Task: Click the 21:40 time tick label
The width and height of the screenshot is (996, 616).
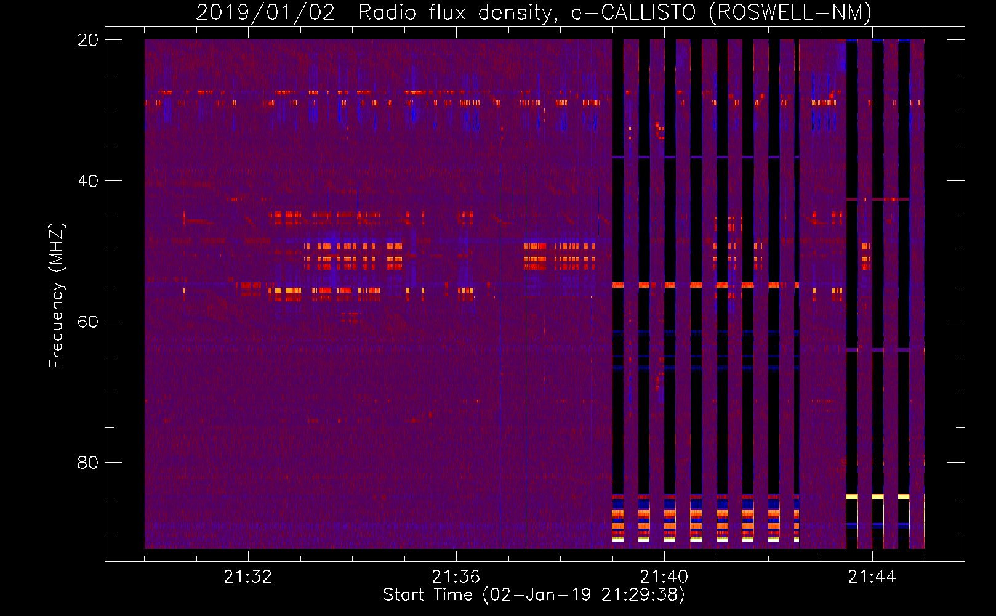Action: [x=664, y=577]
